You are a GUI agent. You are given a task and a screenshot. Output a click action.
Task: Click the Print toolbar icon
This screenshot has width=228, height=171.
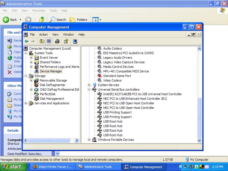coord(57,41)
